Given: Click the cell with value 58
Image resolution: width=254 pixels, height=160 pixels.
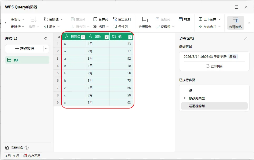Looking at the screenshot, I should (121, 73).
